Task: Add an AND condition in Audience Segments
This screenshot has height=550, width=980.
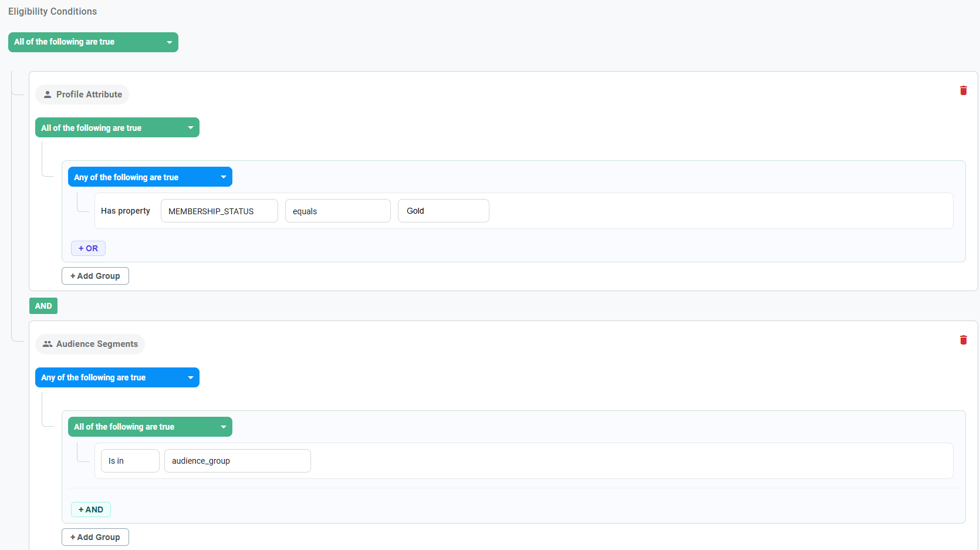Action: 91,509
